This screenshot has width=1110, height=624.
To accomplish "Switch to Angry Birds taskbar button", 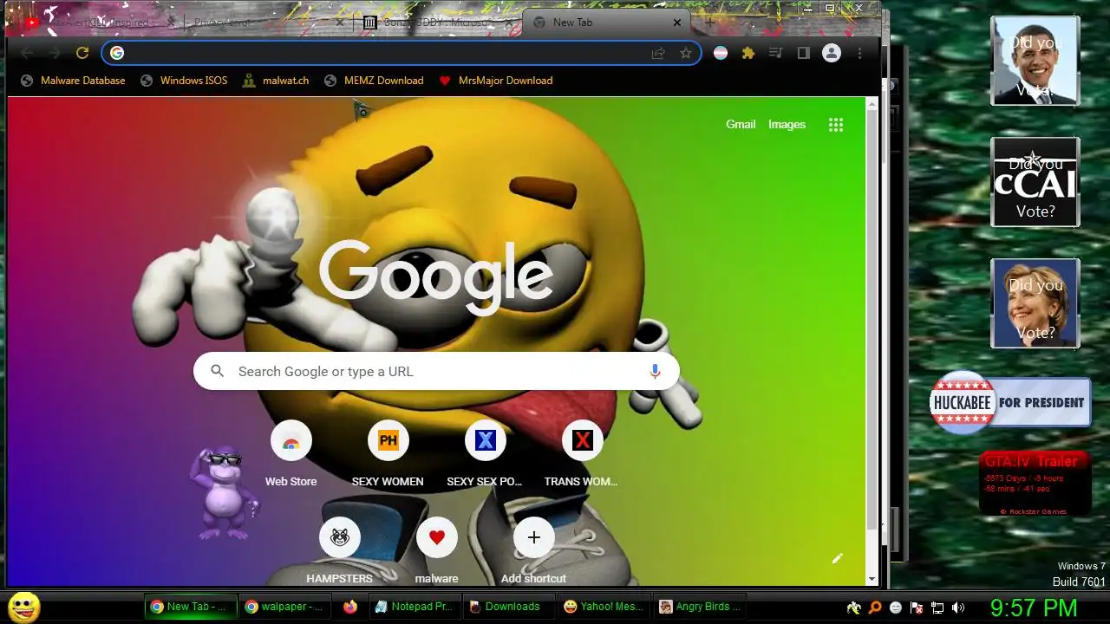I will (698, 607).
